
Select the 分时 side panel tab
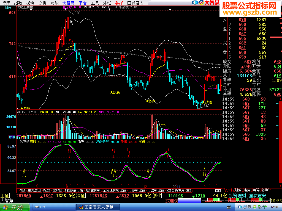coord(229,190)
